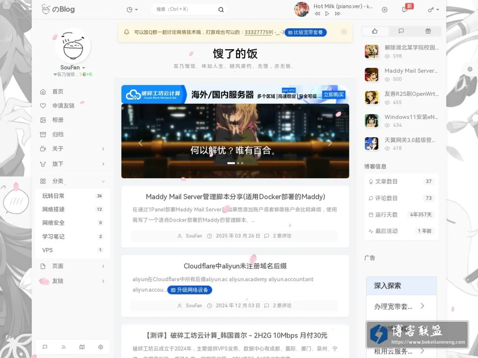
Task: Open popular post Maddy Mail Server... in sidebar
Action: tap(411, 70)
